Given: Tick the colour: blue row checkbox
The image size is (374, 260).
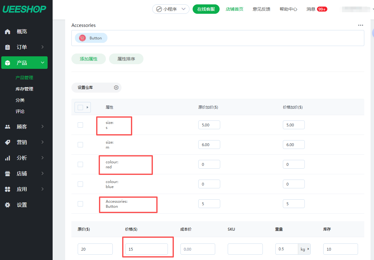Looking at the screenshot, I should 80,184.
